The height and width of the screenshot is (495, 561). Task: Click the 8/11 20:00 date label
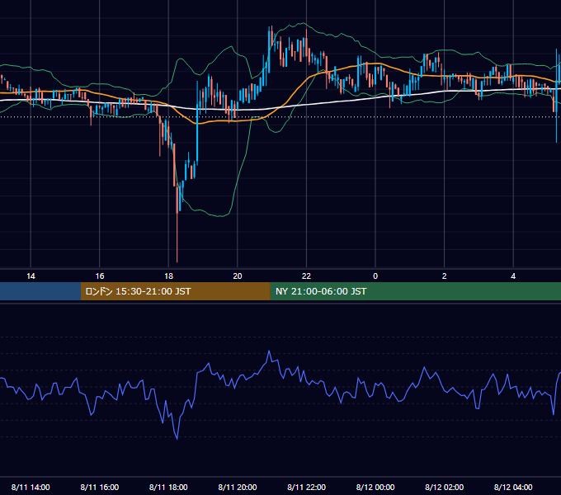coord(238,487)
